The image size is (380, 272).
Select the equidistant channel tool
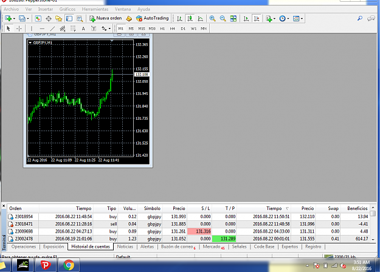tap(63, 29)
